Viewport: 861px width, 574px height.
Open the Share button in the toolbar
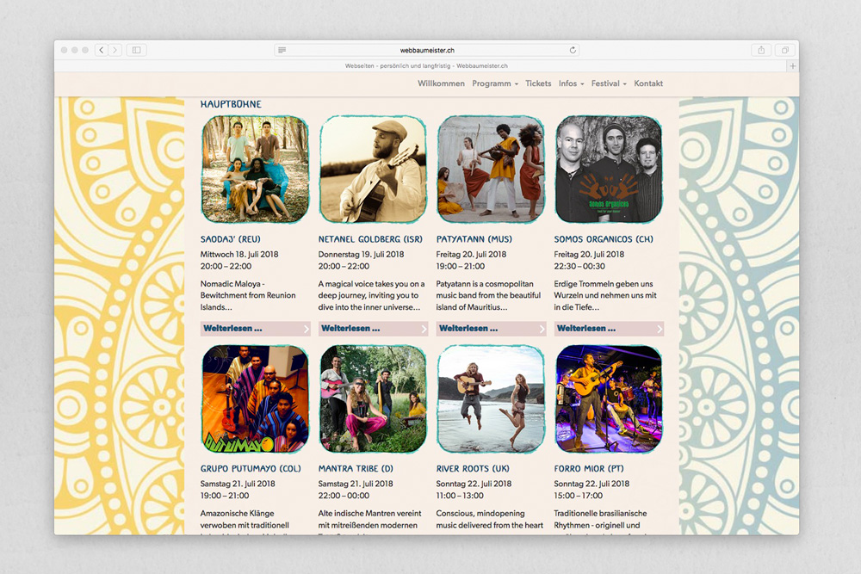click(761, 51)
